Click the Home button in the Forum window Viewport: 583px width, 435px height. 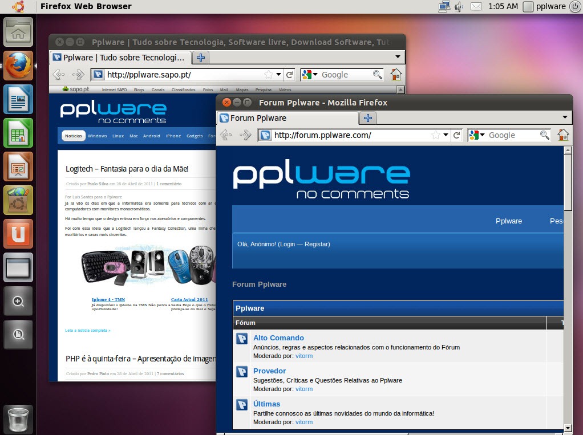click(x=563, y=135)
